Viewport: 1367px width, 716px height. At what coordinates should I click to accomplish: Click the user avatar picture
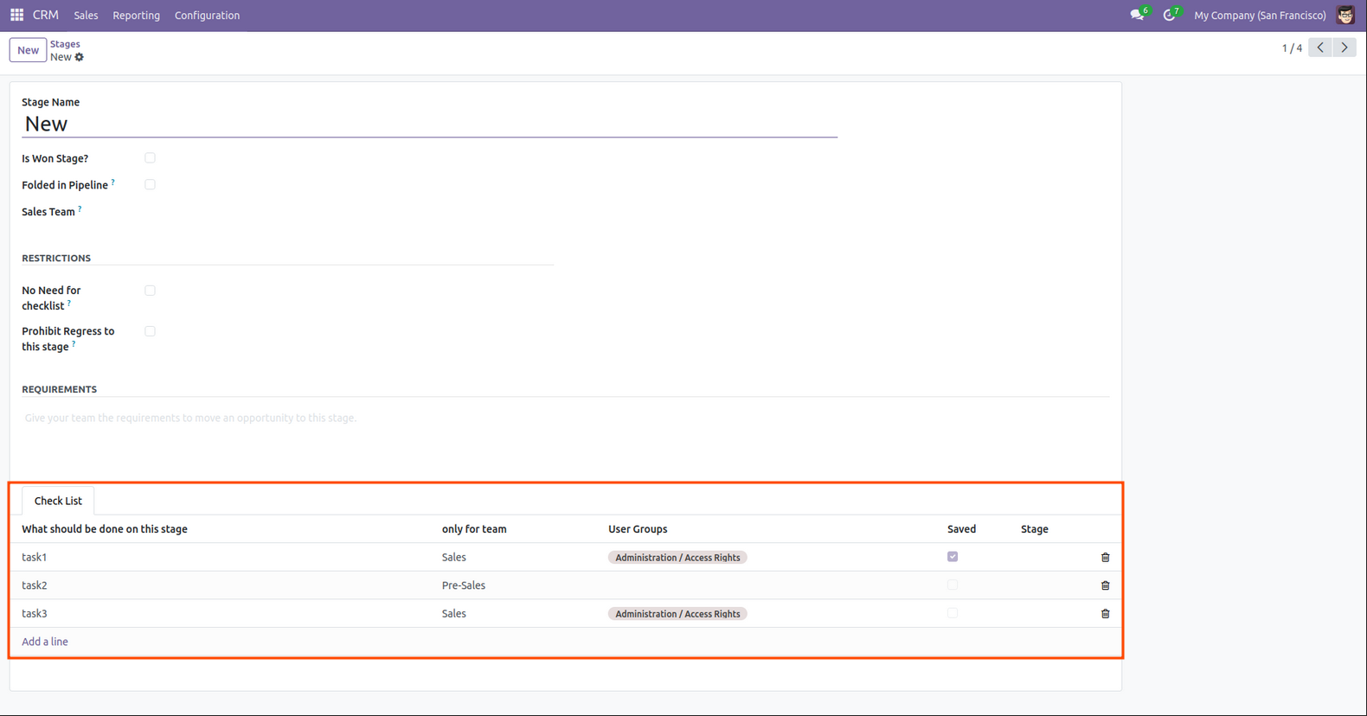[x=1345, y=15]
